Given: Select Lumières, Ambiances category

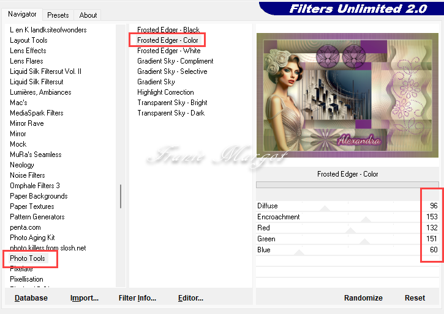Looking at the screenshot, I should pyautogui.click(x=40, y=92).
